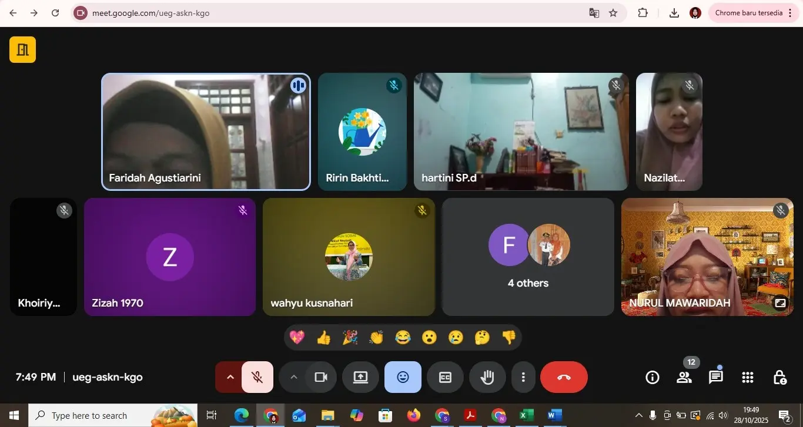
Task: Open the People panel icon
Action: (x=684, y=377)
